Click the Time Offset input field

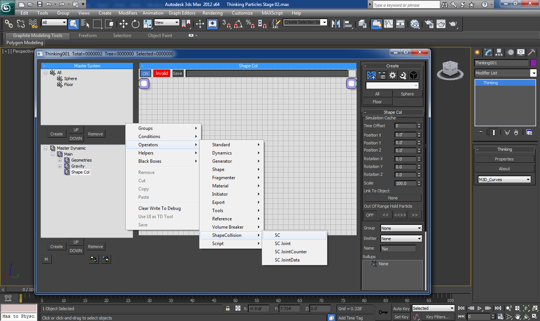[x=405, y=126]
